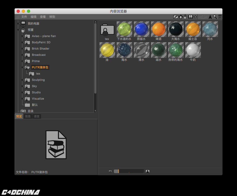Click small thumbnail size icon

(x=110, y=171)
